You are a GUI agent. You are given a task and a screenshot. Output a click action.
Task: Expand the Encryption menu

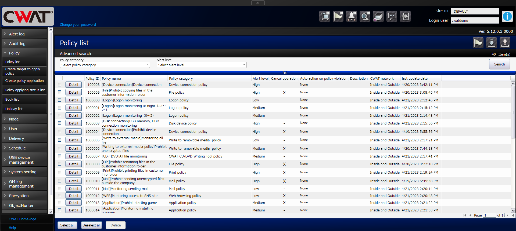tap(24, 196)
